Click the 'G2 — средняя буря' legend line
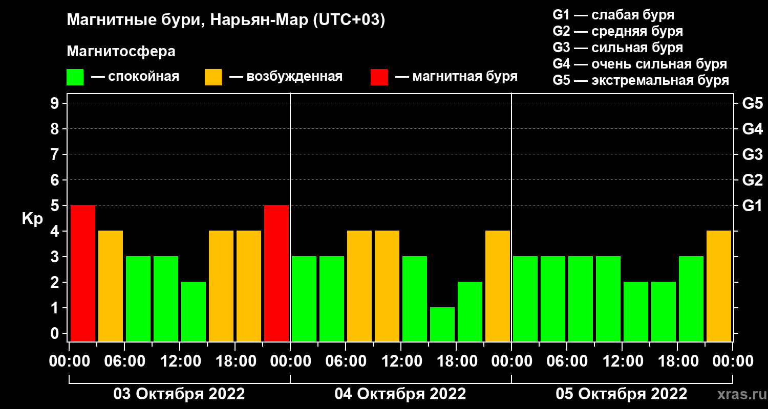 pyautogui.click(x=617, y=31)
